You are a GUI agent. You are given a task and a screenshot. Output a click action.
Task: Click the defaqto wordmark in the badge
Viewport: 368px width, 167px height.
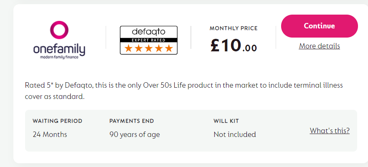click(x=149, y=32)
